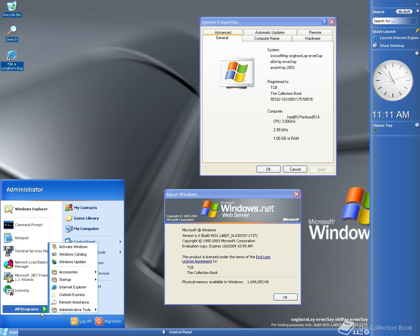Click the 'Physical memory available to Windows' line
Screen dimensions: 420x336
225,282
